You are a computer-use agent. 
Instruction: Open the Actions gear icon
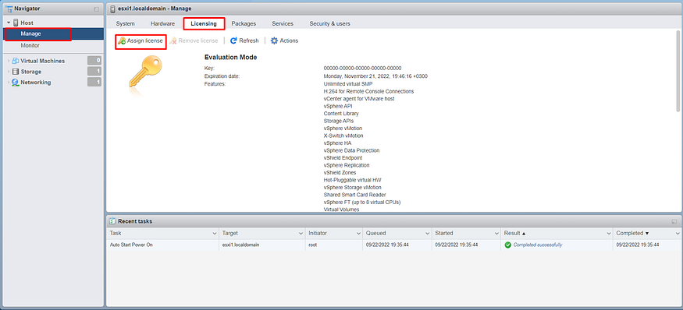274,41
